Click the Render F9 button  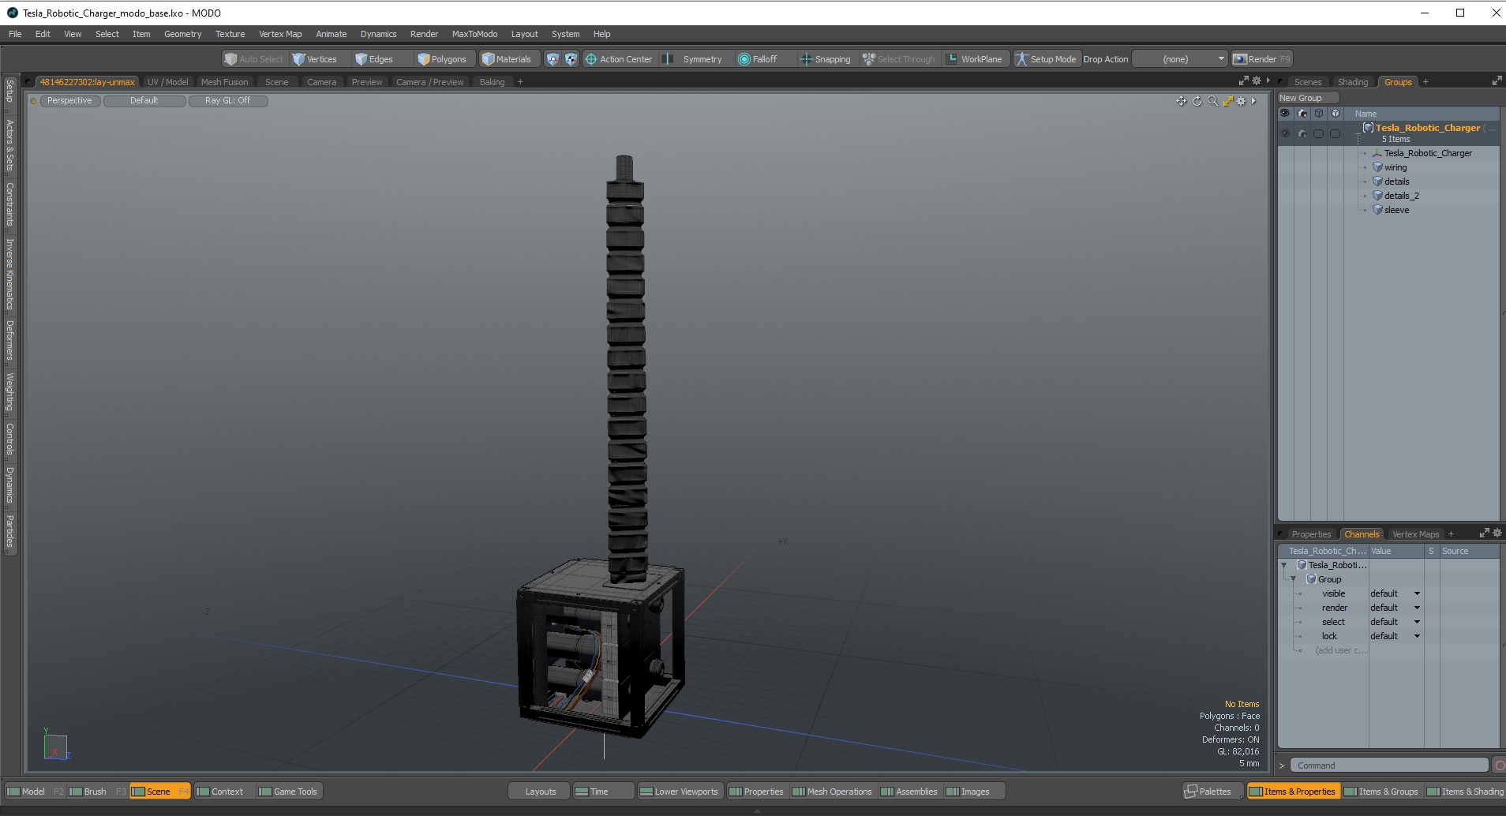1261,59
